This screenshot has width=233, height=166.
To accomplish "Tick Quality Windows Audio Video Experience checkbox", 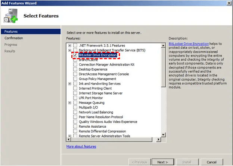I will coord(75,122).
